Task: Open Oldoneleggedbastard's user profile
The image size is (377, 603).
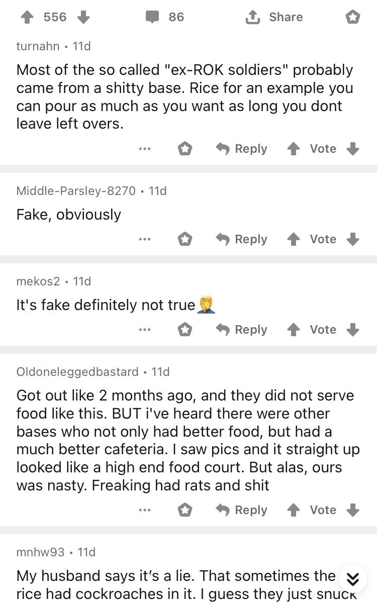Action: point(77,372)
